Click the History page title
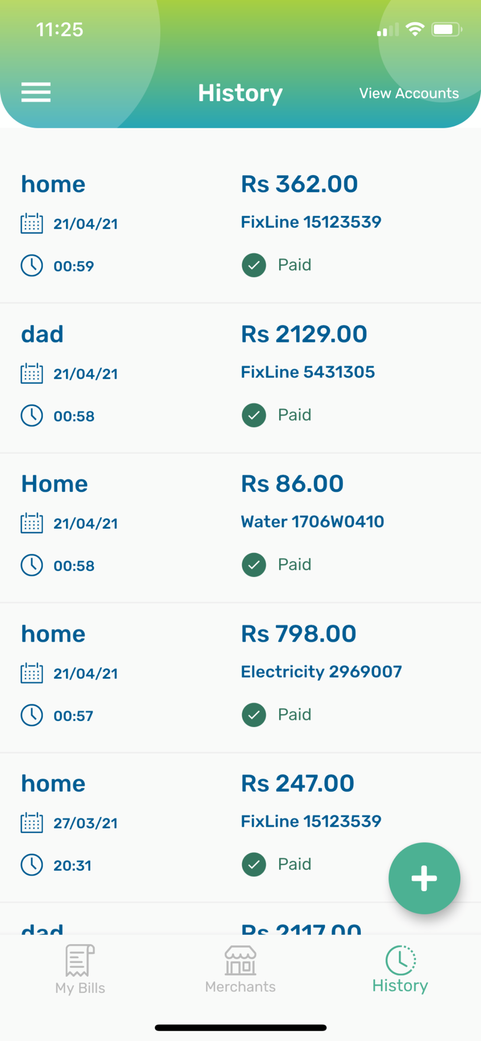The height and width of the screenshot is (1041, 481). coord(240,93)
